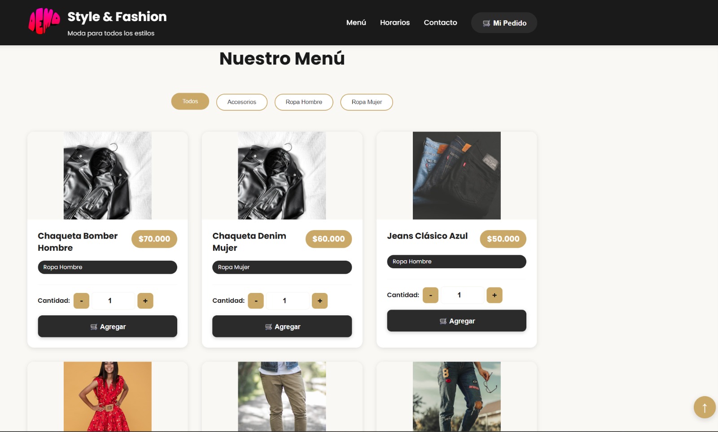Open the Contacto navigation item
Viewport: 718px width, 432px height.
click(440, 22)
